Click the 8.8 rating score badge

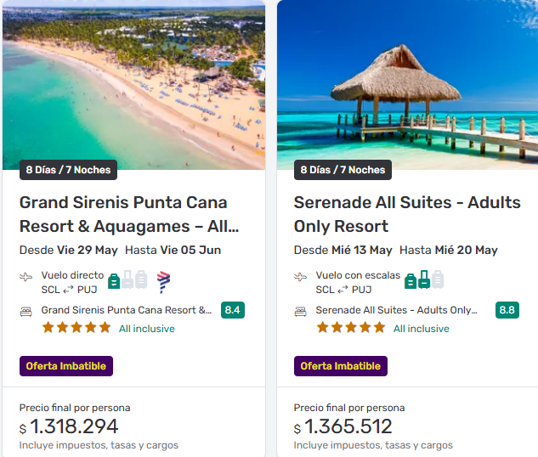click(507, 310)
